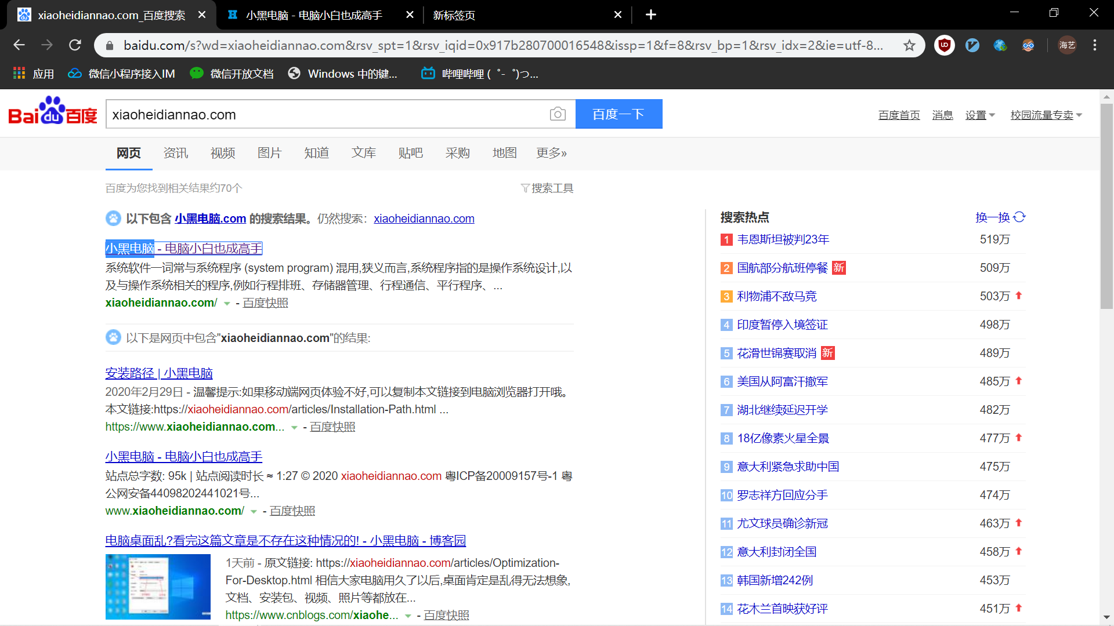Reload the page with refresh icon
Screen dimensions: 1114x626
click(x=75, y=45)
